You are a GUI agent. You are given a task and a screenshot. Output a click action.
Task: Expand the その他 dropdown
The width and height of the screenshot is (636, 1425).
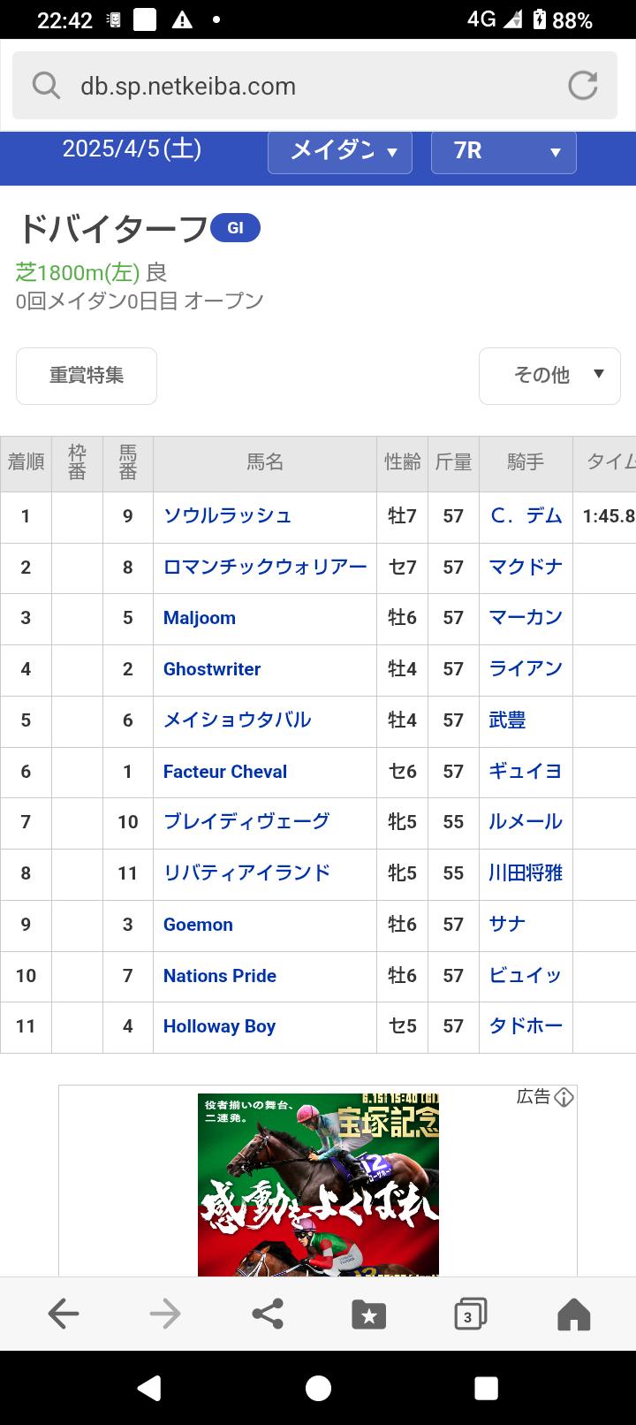pos(549,376)
